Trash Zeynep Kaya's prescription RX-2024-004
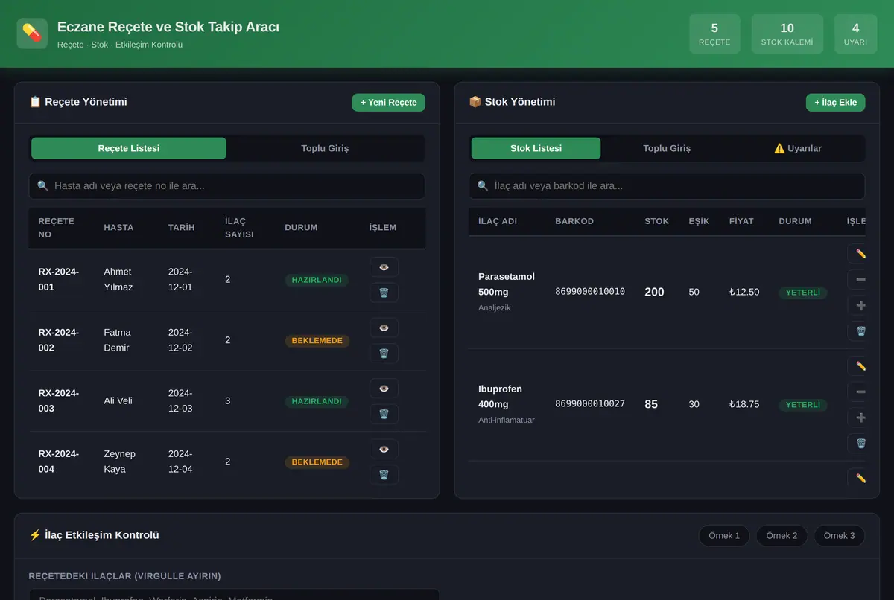Screen dimensions: 894x600 (x=384, y=475)
